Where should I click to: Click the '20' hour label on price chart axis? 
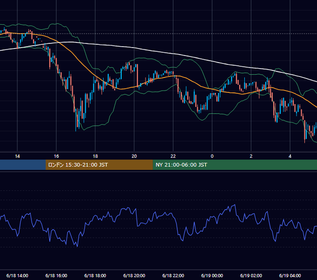click(134, 156)
